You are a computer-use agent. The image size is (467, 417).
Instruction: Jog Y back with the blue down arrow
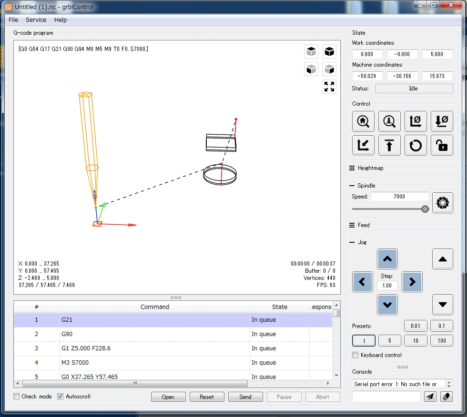coord(387,305)
